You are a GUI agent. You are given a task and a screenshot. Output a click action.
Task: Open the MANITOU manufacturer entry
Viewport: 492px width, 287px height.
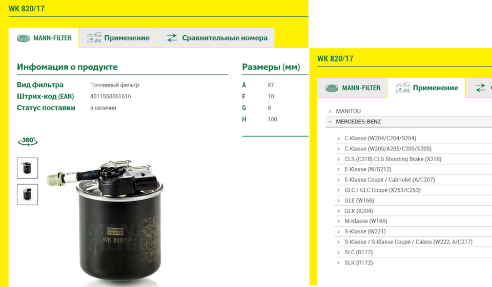click(348, 111)
